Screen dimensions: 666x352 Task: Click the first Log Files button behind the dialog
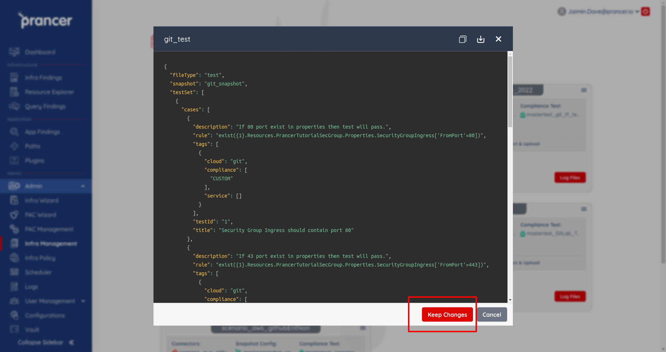570,177
